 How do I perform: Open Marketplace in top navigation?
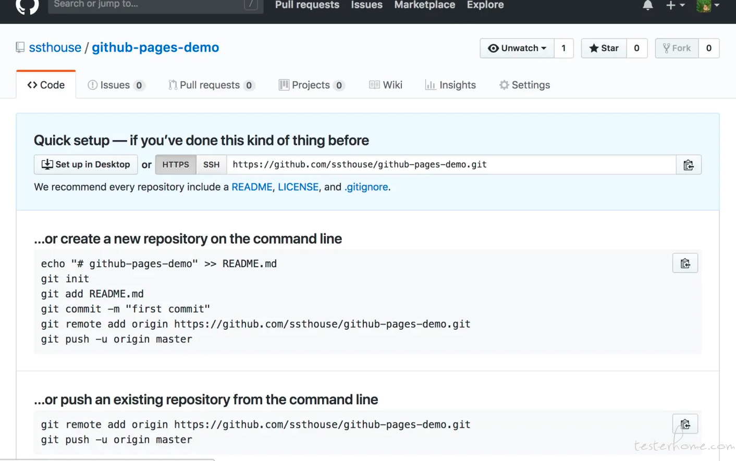tap(424, 5)
